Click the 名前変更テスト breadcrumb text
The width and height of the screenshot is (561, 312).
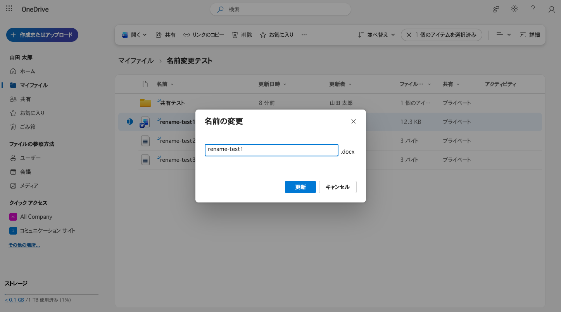point(190,61)
